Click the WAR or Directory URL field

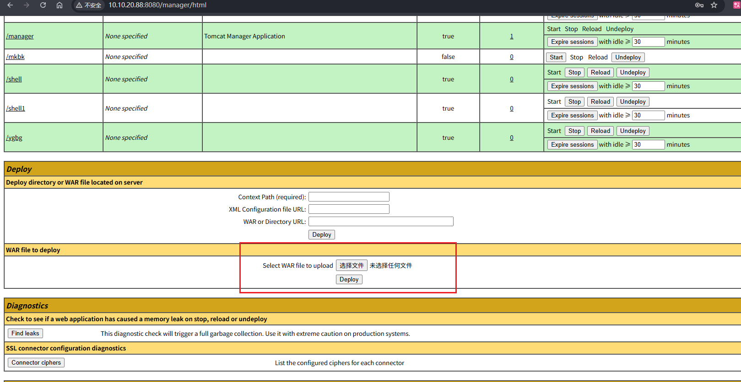coord(381,222)
